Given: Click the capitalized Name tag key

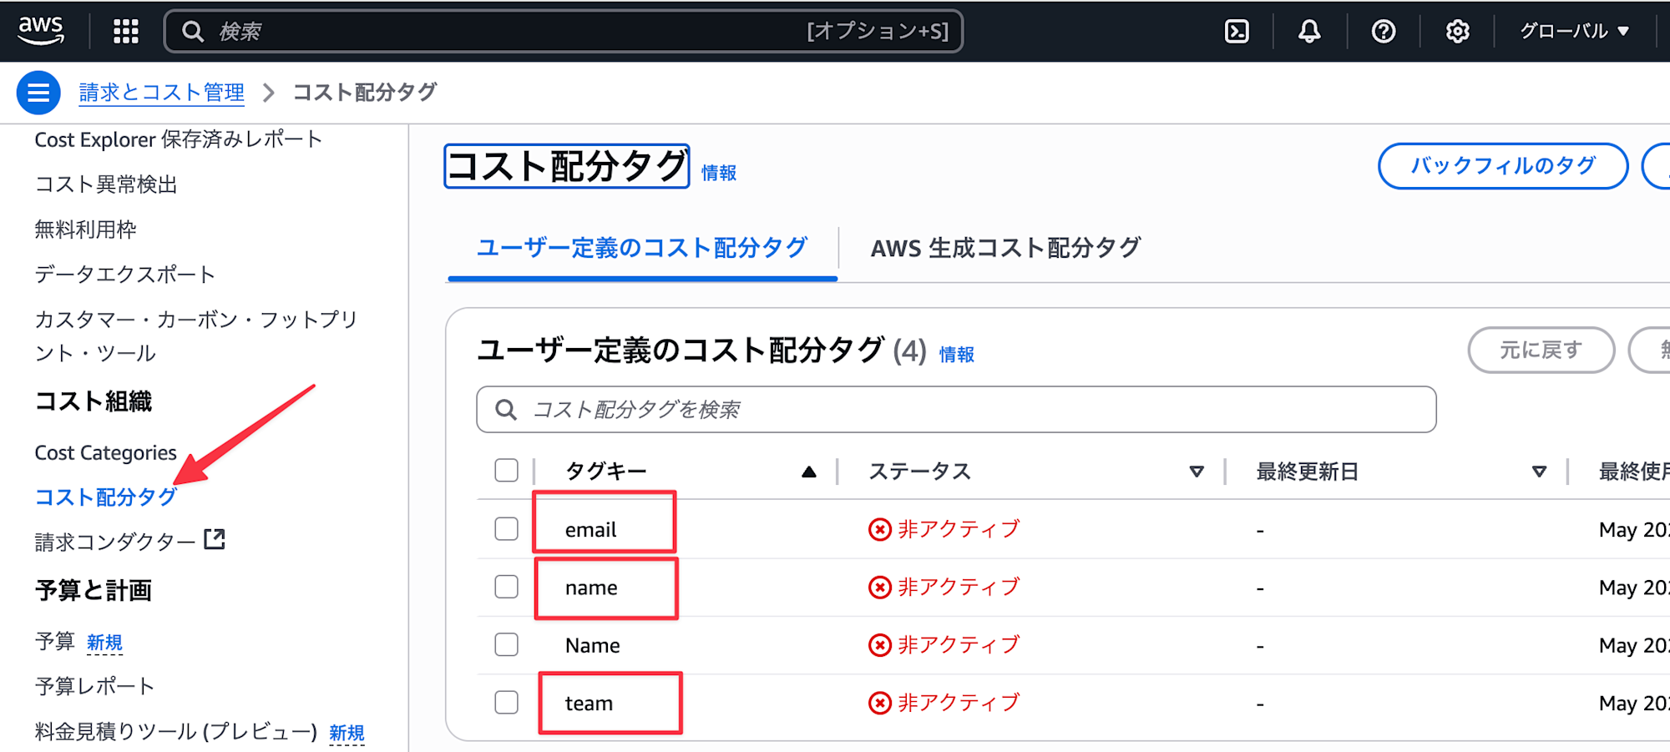Looking at the screenshot, I should (x=593, y=645).
